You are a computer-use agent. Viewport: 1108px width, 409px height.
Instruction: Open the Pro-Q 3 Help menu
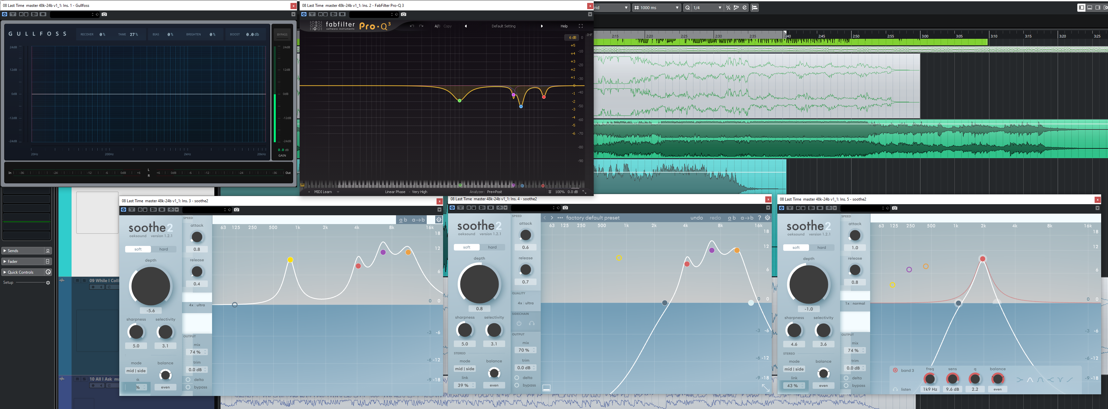point(564,26)
